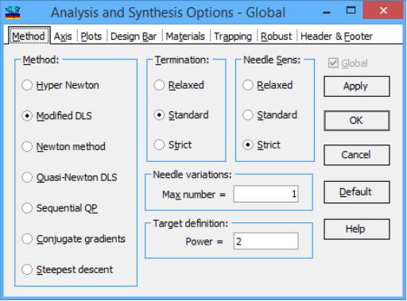Select Conjugate gradients method
407x301 pixels.
pos(73,239)
